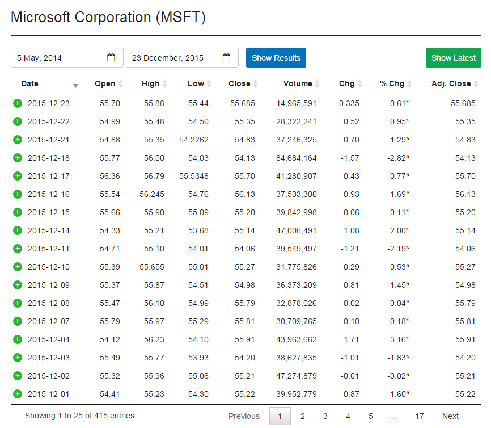Image resolution: width=491 pixels, height=428 pixels.
Task: Go to the Next page link
Action: click(x=450, y=416)
